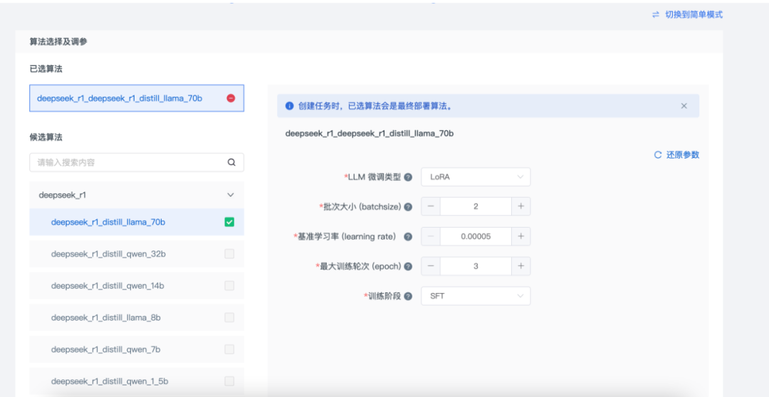Image resolution: width=769 pixels, height=397 pixels.
Task: Open help for 训练阶段
Action: coord(408,296)
